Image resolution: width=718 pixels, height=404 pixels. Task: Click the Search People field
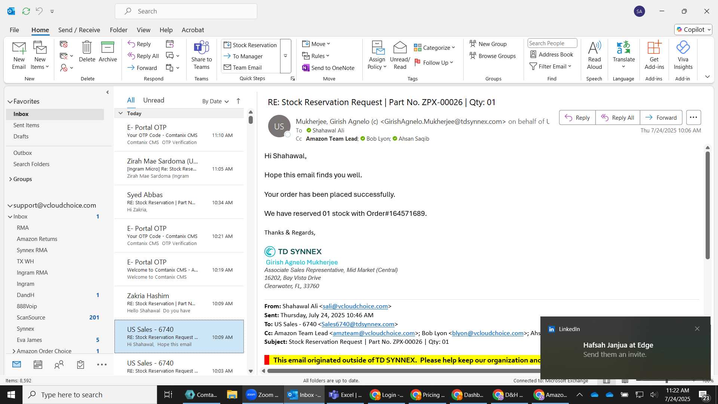[552, 43]
